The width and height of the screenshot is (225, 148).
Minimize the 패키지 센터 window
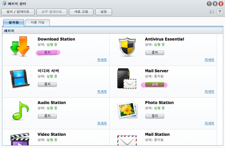tap(209, 4)
